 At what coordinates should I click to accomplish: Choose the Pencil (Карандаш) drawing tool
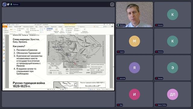(x=49, y=29)
